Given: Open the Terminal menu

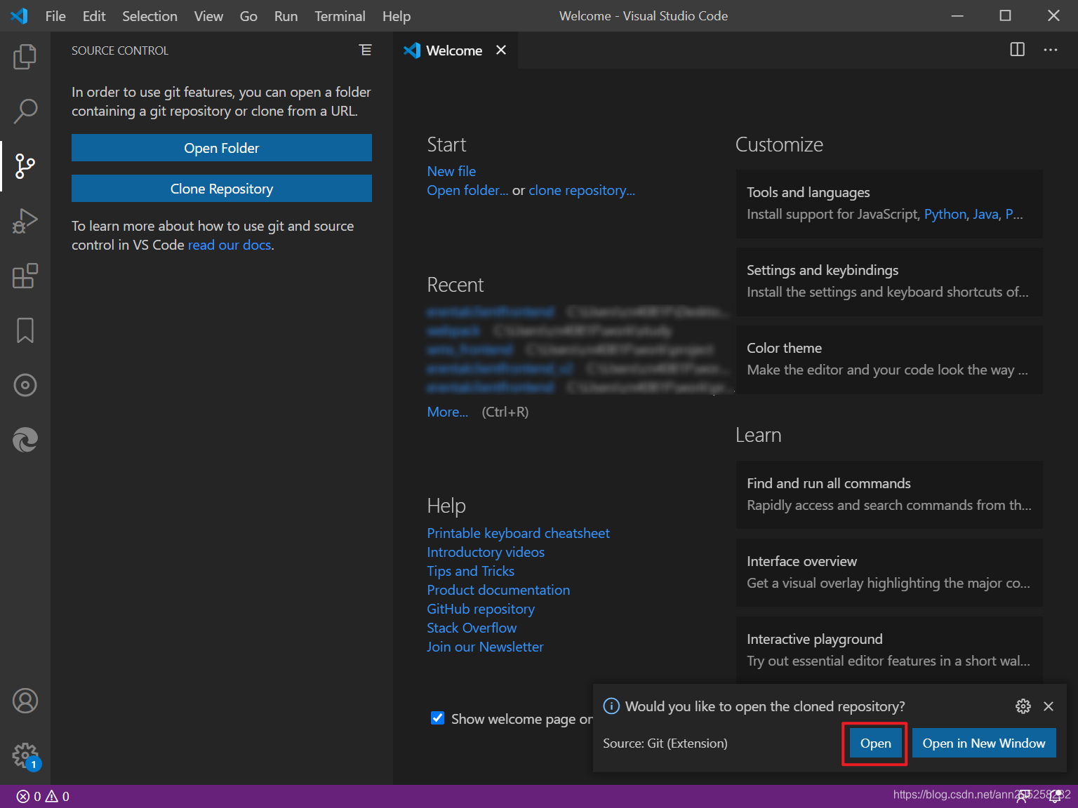Looking at the screenshot, I should (x=340, y=15).
